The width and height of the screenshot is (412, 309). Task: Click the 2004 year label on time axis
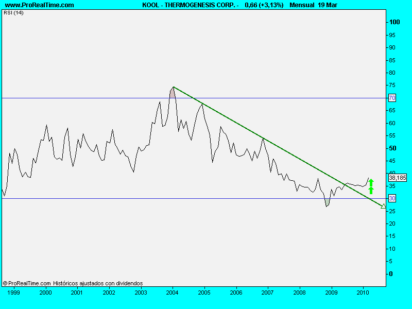(173, 293)
